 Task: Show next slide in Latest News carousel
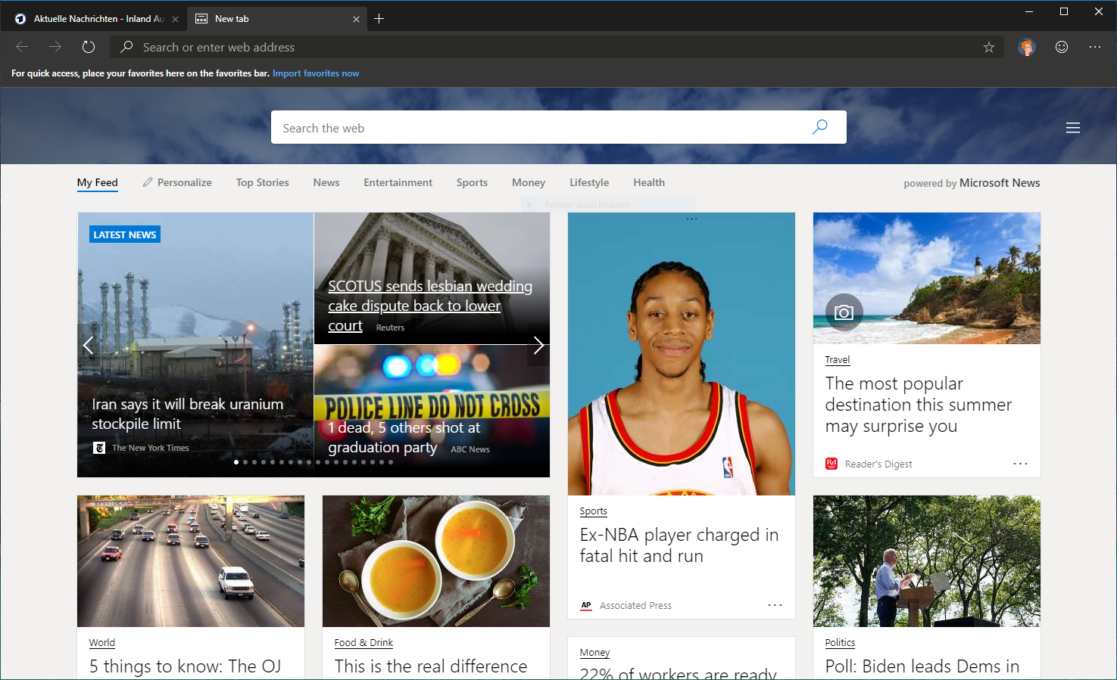(538, 345)
